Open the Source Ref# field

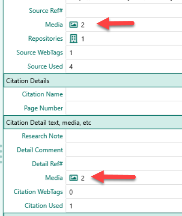pos(124,11)
